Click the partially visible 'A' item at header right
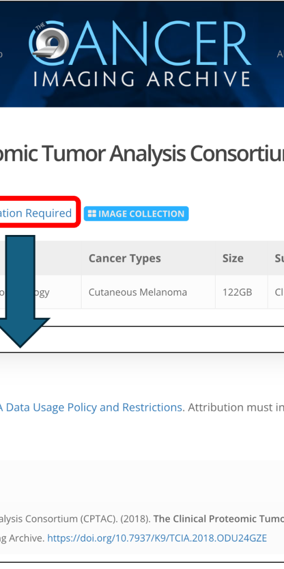 coord(281,55)
